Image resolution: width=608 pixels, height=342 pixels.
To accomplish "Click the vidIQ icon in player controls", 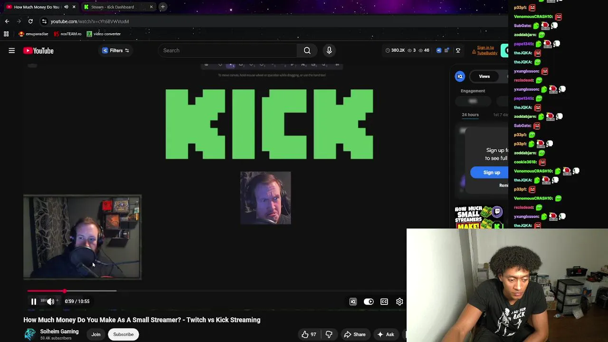I will coord(353,302).
